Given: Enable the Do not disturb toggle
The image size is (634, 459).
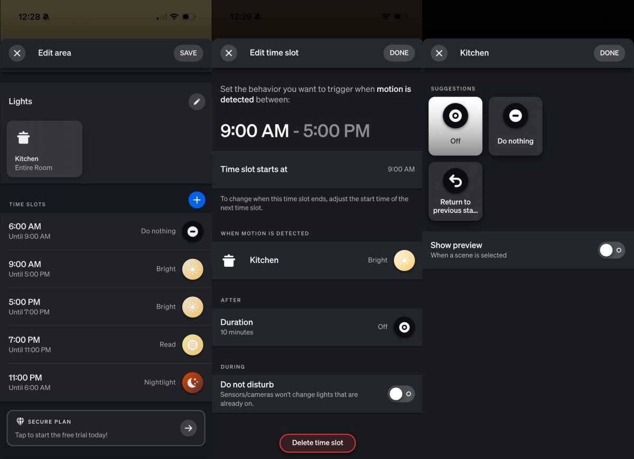Looking at the screenshot, I should (400, 394).
